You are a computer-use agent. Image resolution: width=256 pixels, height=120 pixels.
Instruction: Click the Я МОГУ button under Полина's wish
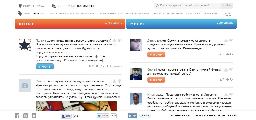45,66
